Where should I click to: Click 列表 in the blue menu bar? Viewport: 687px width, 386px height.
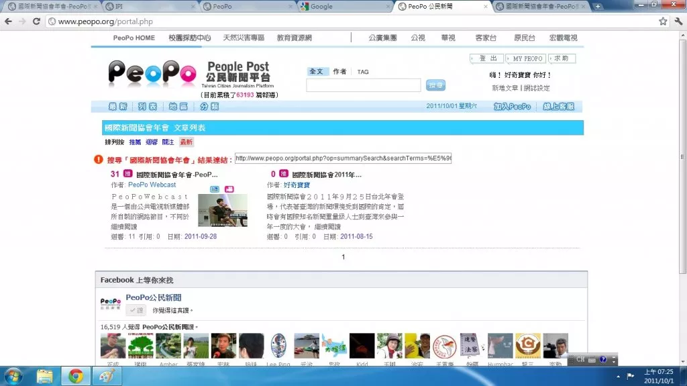pyautogui.click(x=147, y=106)
